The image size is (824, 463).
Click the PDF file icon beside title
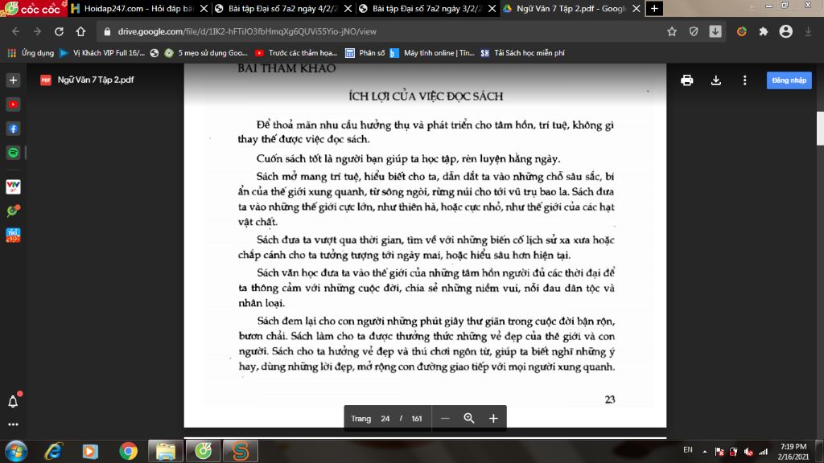46,80
